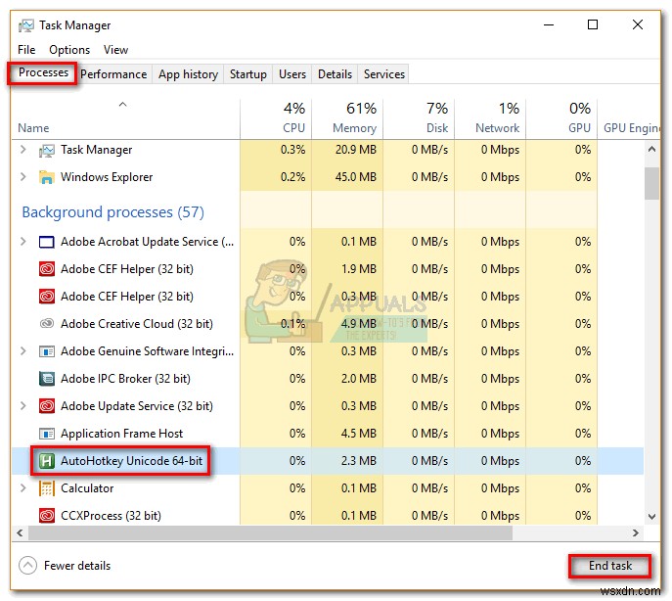672x601 pixels.
Task: Click the CCXProcess red icon
Action: click(47, 516)
